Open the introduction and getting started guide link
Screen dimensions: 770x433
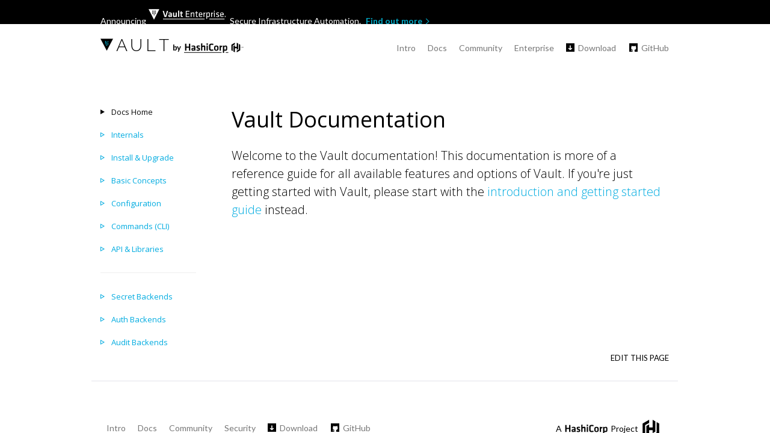click(x=446, y=201)
